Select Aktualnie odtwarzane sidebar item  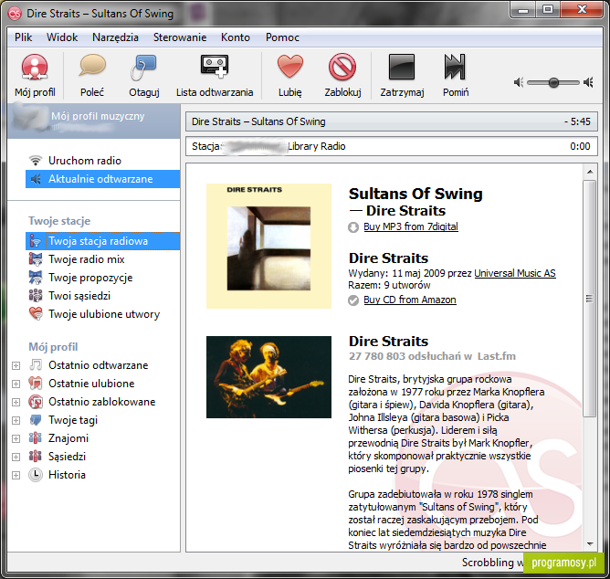tap(102, 179)
